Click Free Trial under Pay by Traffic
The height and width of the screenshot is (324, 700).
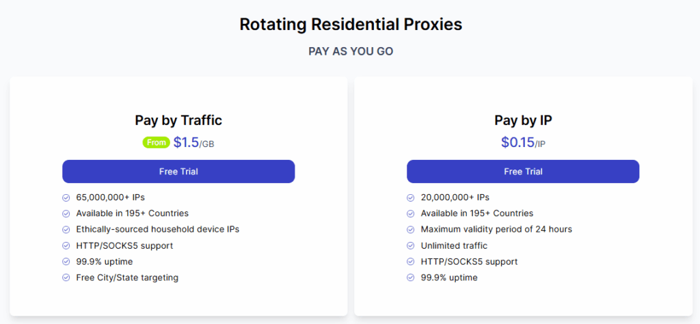[178, 172]
